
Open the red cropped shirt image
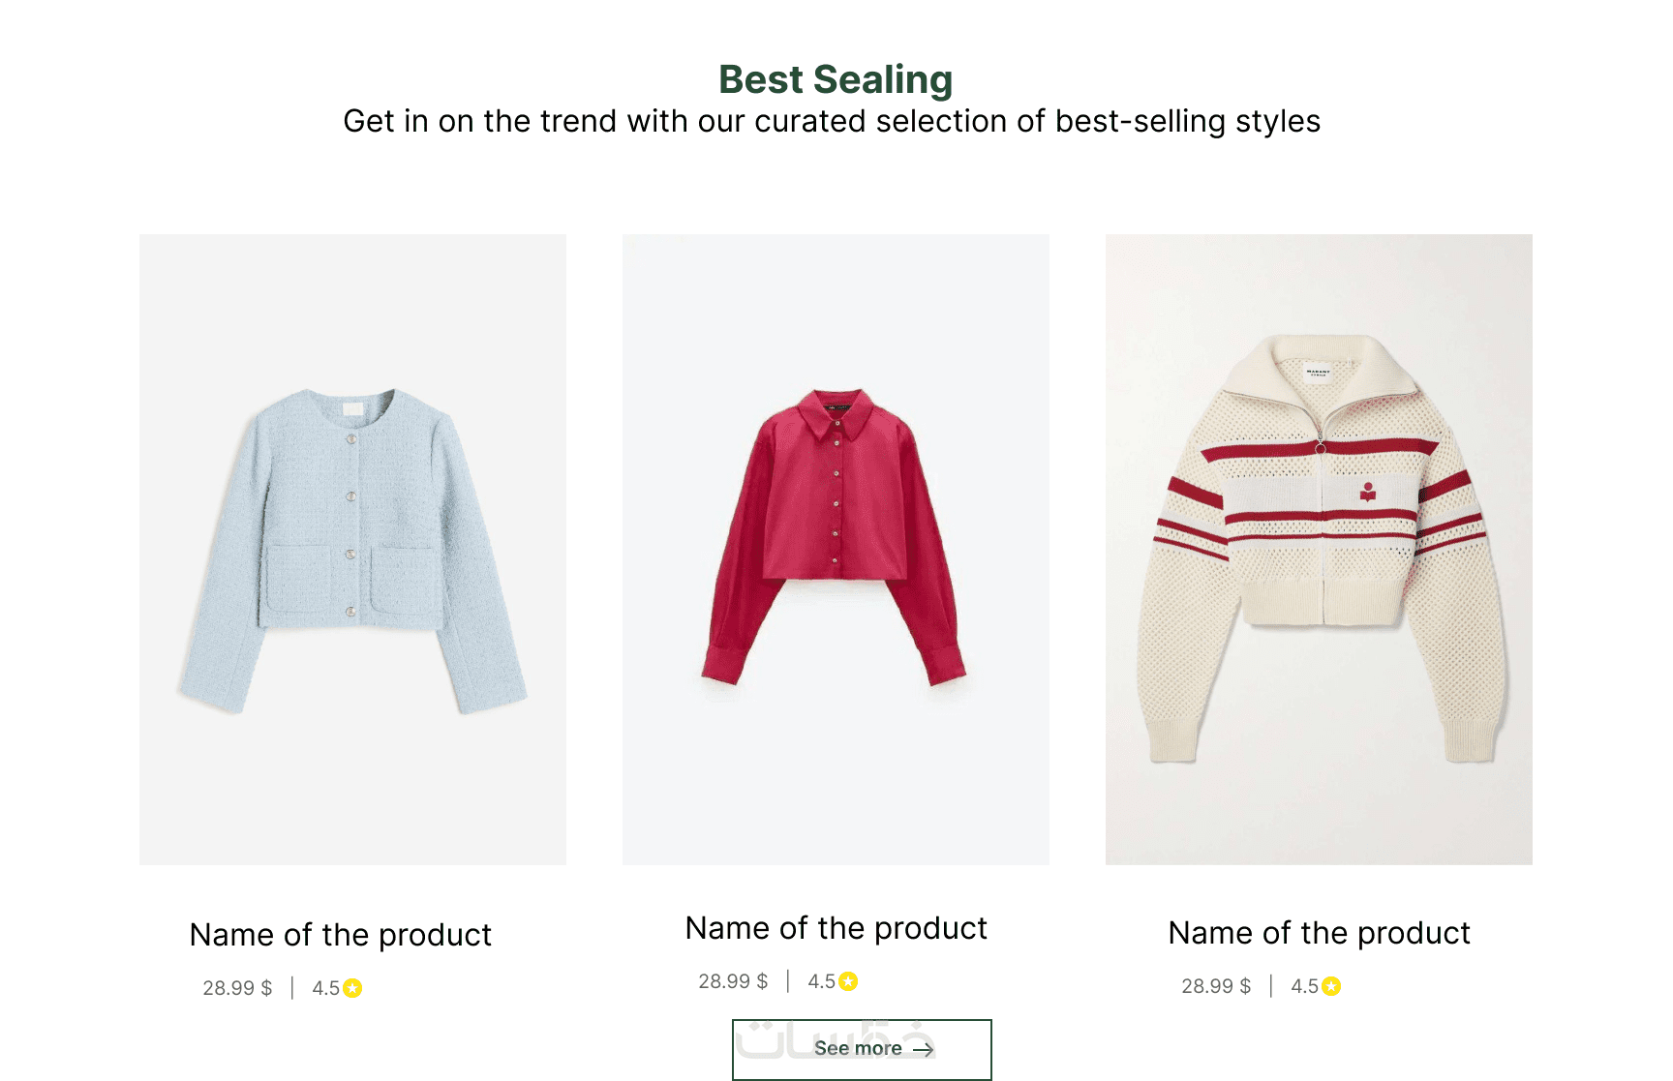coord(836,549)
